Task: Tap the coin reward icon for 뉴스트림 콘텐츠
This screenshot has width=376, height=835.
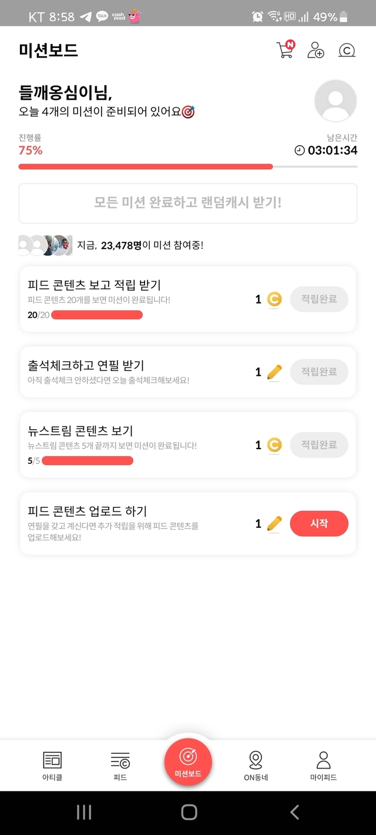Action: coord(274,445)
